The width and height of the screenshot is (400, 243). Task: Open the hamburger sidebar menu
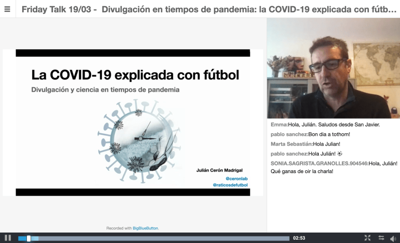coord(8,9)
